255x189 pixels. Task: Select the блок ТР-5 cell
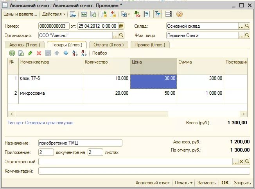51,82
